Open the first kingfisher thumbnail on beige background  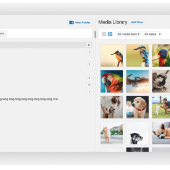[x=112, y=55]
